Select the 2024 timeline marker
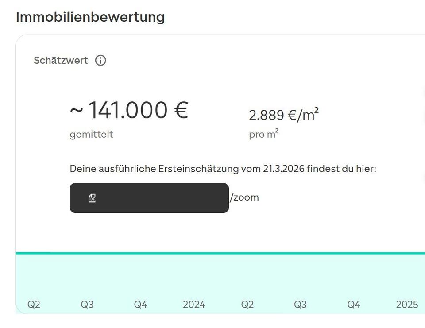 coord(194,305)
